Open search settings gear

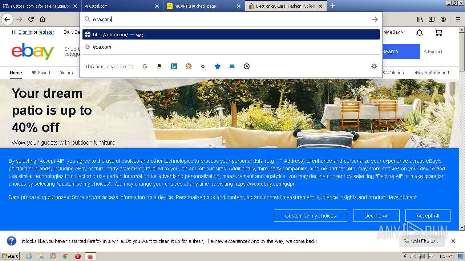(x=374, y=66)
